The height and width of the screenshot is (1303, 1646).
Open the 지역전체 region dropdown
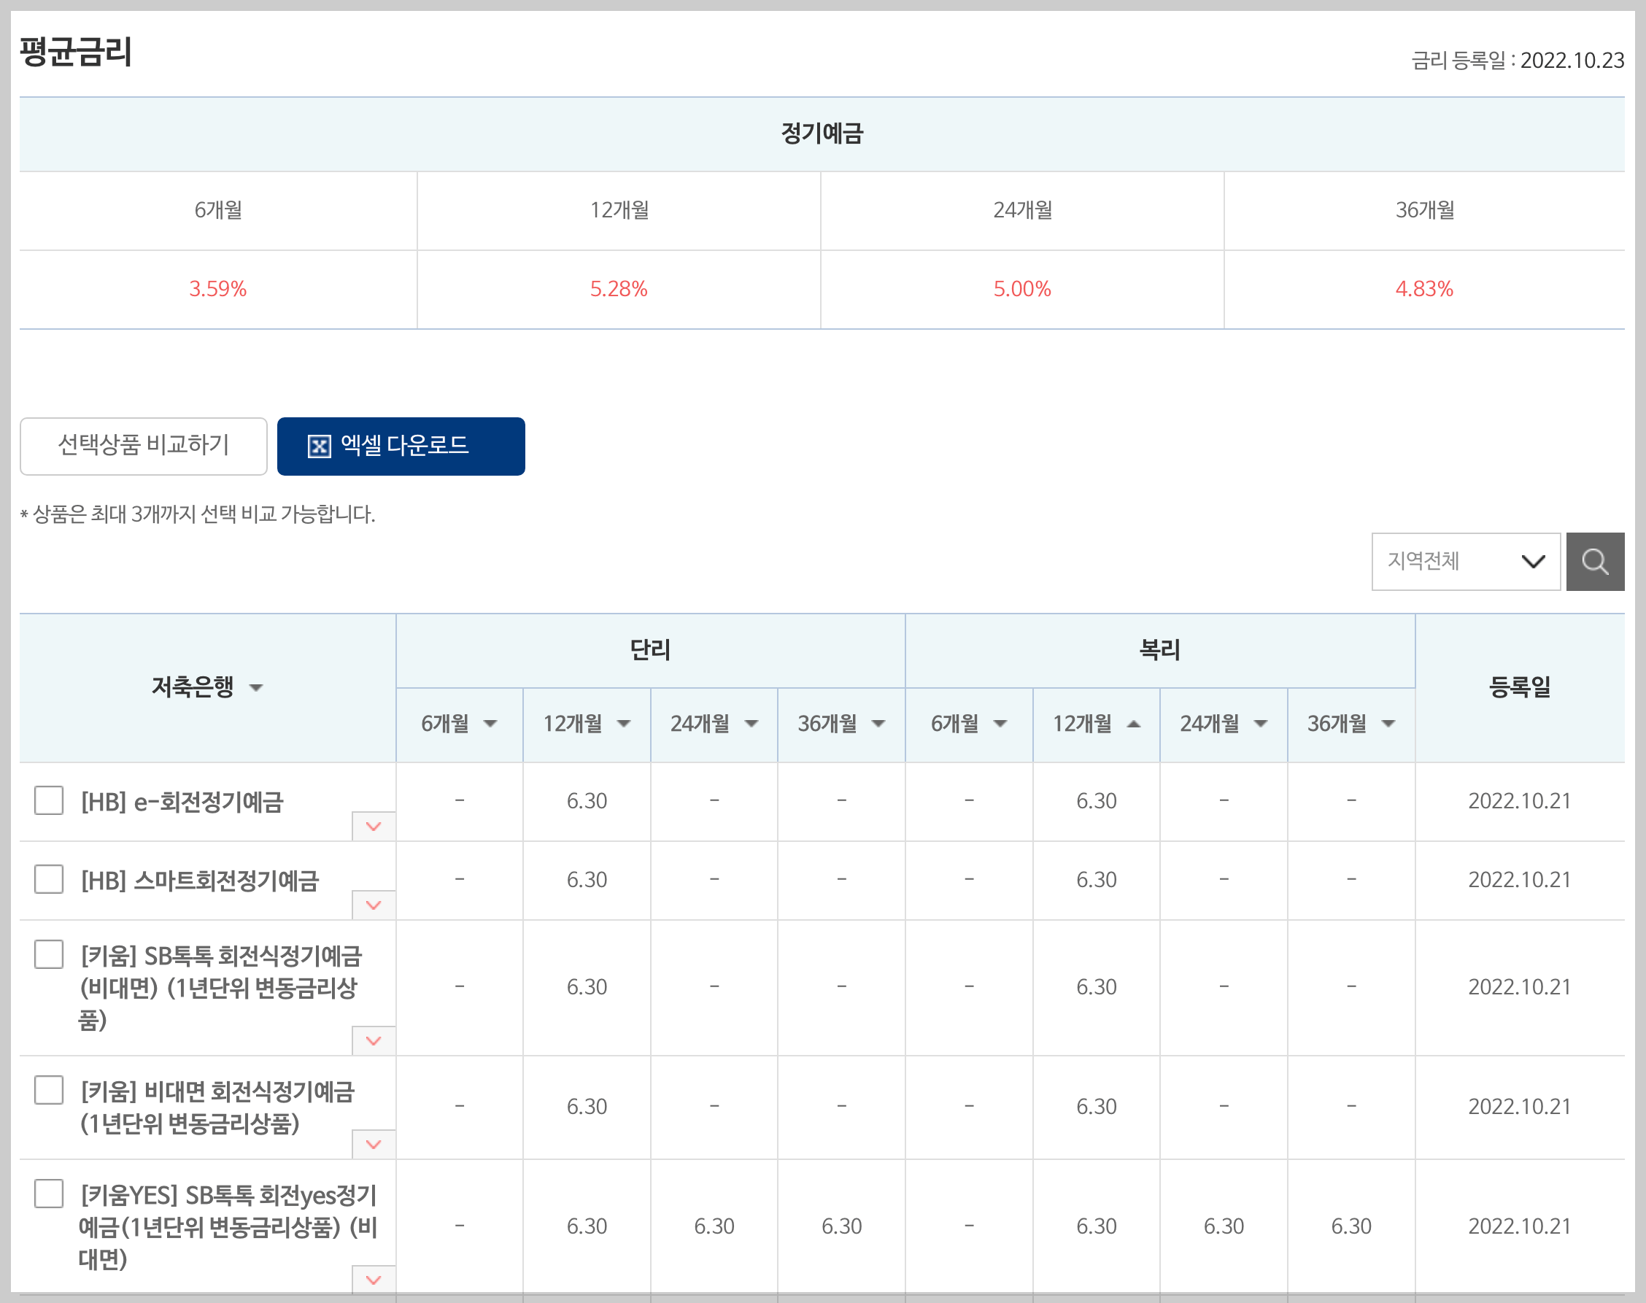coord(1464,562)
